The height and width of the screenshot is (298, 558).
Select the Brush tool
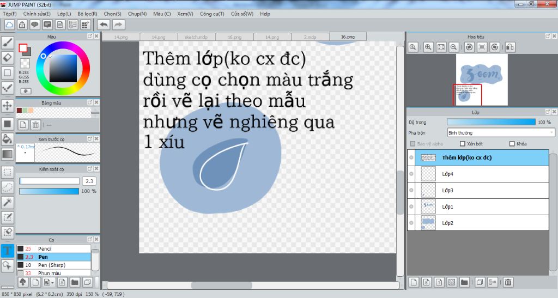pyautogui.click(x=8, y=42)
